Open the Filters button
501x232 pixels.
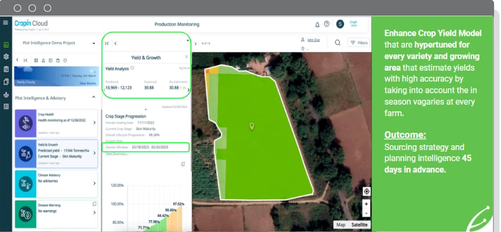[x=359, y=43]
